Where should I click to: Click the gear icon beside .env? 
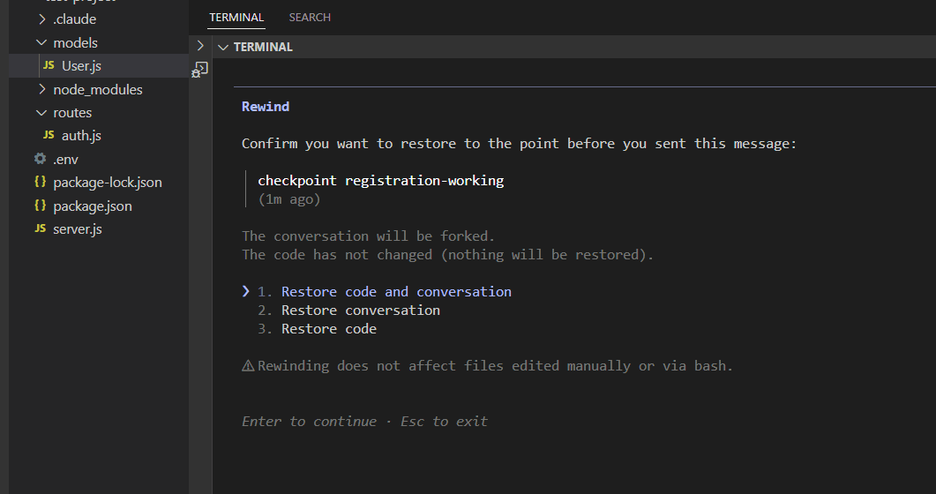pos(40,159)
